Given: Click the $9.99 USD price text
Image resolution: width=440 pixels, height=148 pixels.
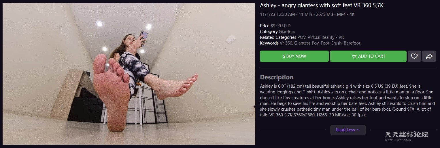Looking at the screenshot, I should pyautogui.click(x=281, y=26).
